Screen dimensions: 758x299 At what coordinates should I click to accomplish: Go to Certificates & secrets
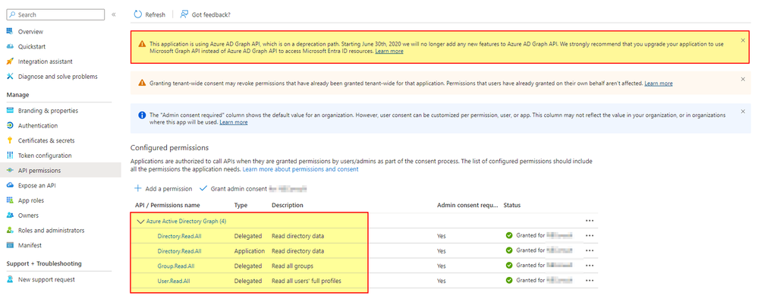46,140
